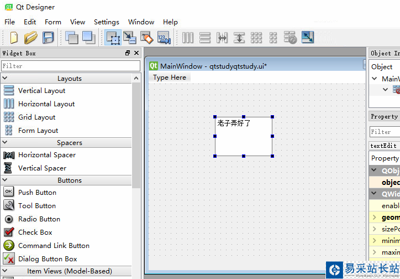Click Type Here in the form menu bar
The height and width of the screenshot is (279, 400).
[170, 77]
